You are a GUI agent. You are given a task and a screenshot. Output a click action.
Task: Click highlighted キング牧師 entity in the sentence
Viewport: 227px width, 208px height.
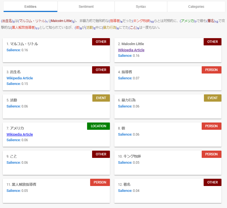(142, 21)
